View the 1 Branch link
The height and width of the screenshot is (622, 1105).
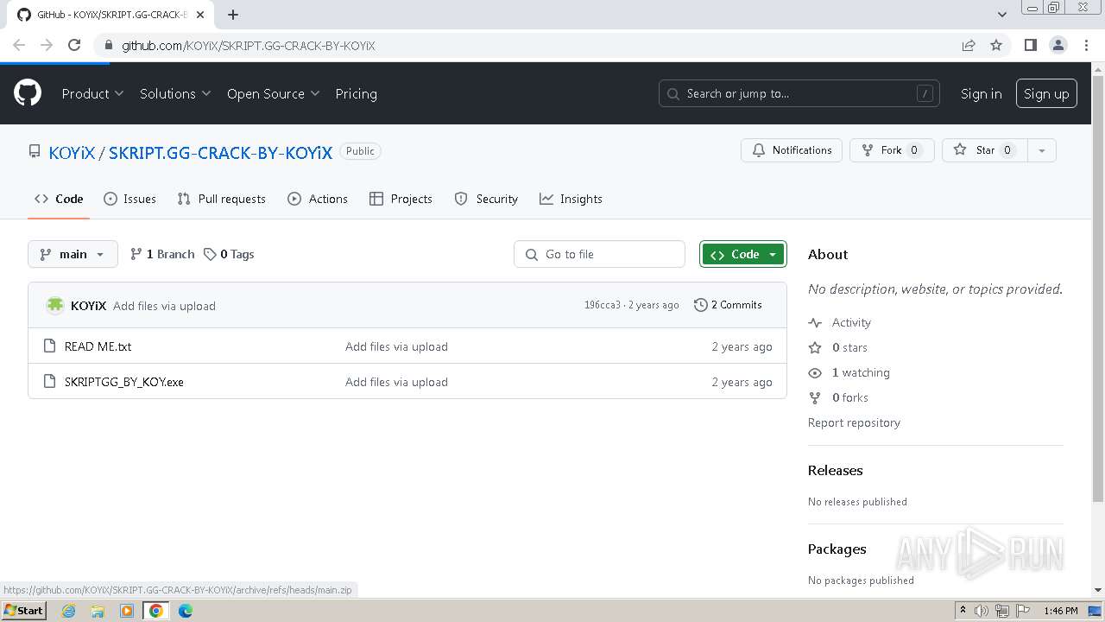point(162,254)
